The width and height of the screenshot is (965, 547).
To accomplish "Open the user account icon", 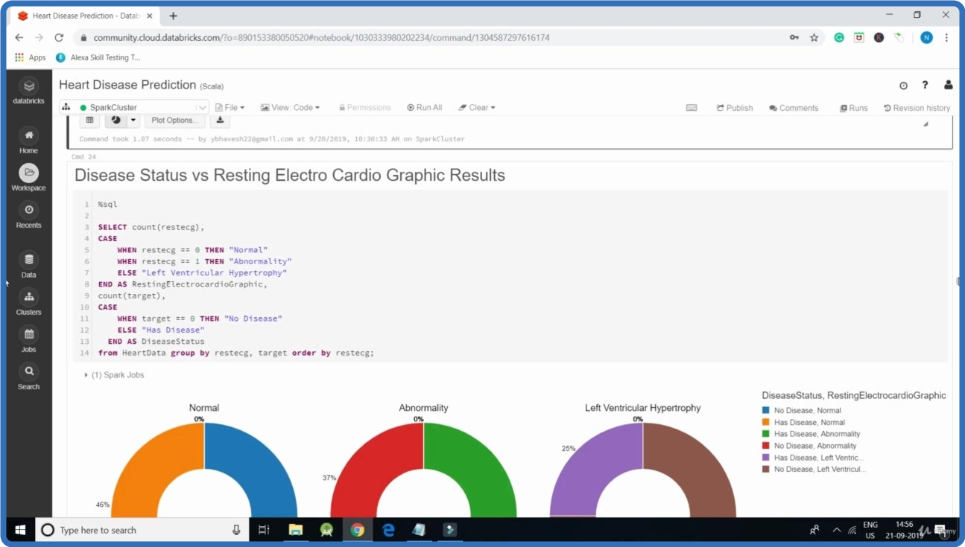I will click(948, 86).
